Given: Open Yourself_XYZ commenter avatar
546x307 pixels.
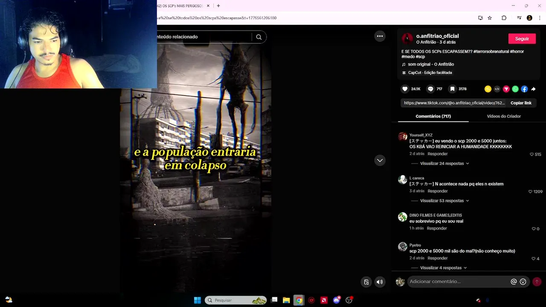Looking at the screenshot, I should [403, 136].
